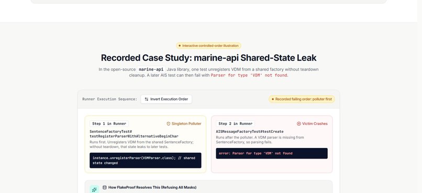This screenshot has width=422, height=193.
Task: Click the FlakeProof sparkle icon
Action: click(x=94, y=190)
